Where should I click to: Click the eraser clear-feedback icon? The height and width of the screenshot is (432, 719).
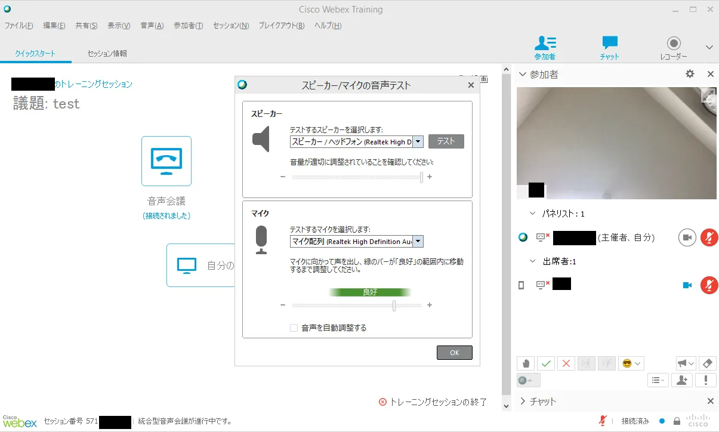pyautogui.click(x=706, y=363)
